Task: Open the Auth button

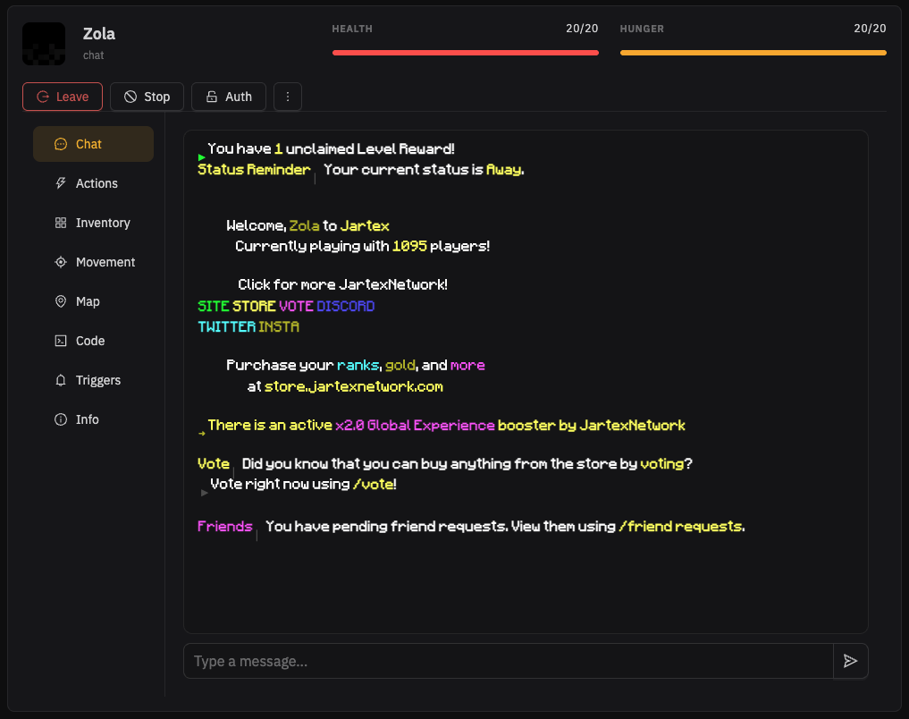Action: (x=229, y=97)
